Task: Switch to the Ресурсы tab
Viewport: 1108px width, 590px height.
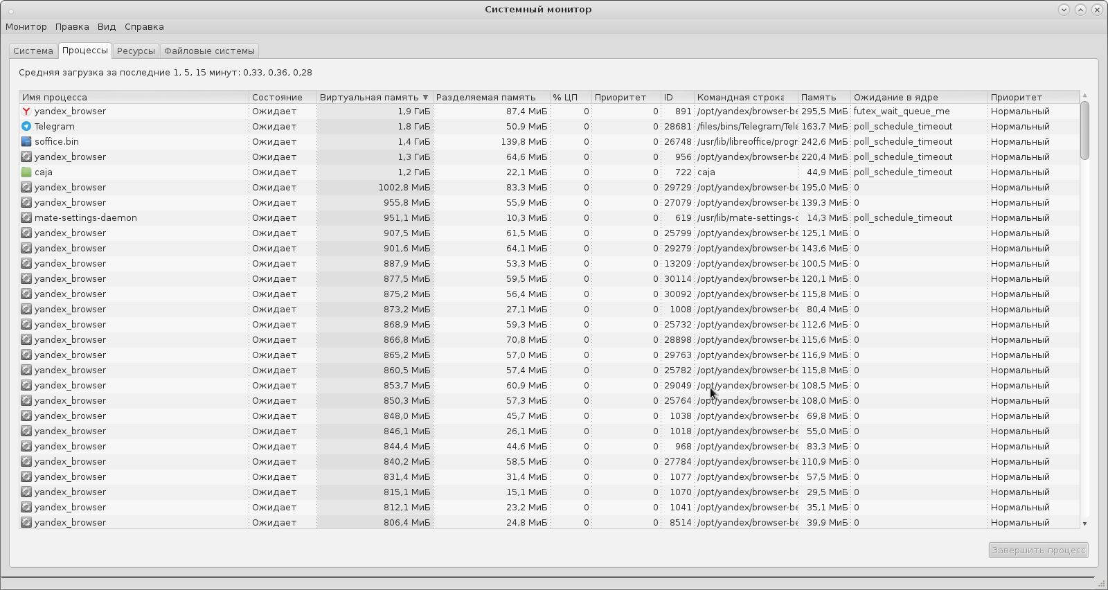Action: click(x=136, y=51)
